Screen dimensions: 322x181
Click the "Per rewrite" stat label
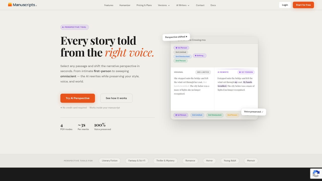[83, 129]
